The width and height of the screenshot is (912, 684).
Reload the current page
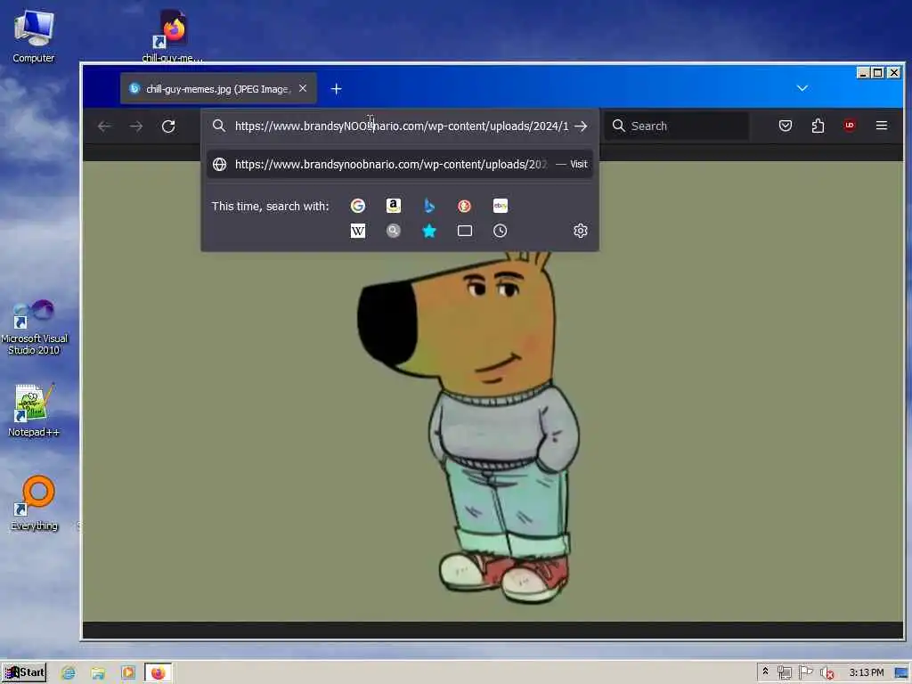[x=168, y=126]
